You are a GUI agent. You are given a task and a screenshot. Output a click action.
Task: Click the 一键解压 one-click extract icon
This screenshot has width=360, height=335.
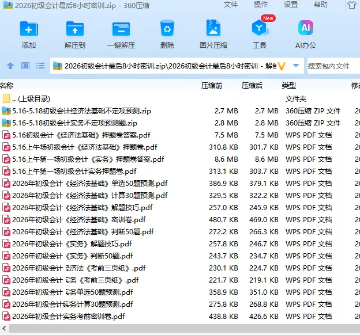(121, 29)
